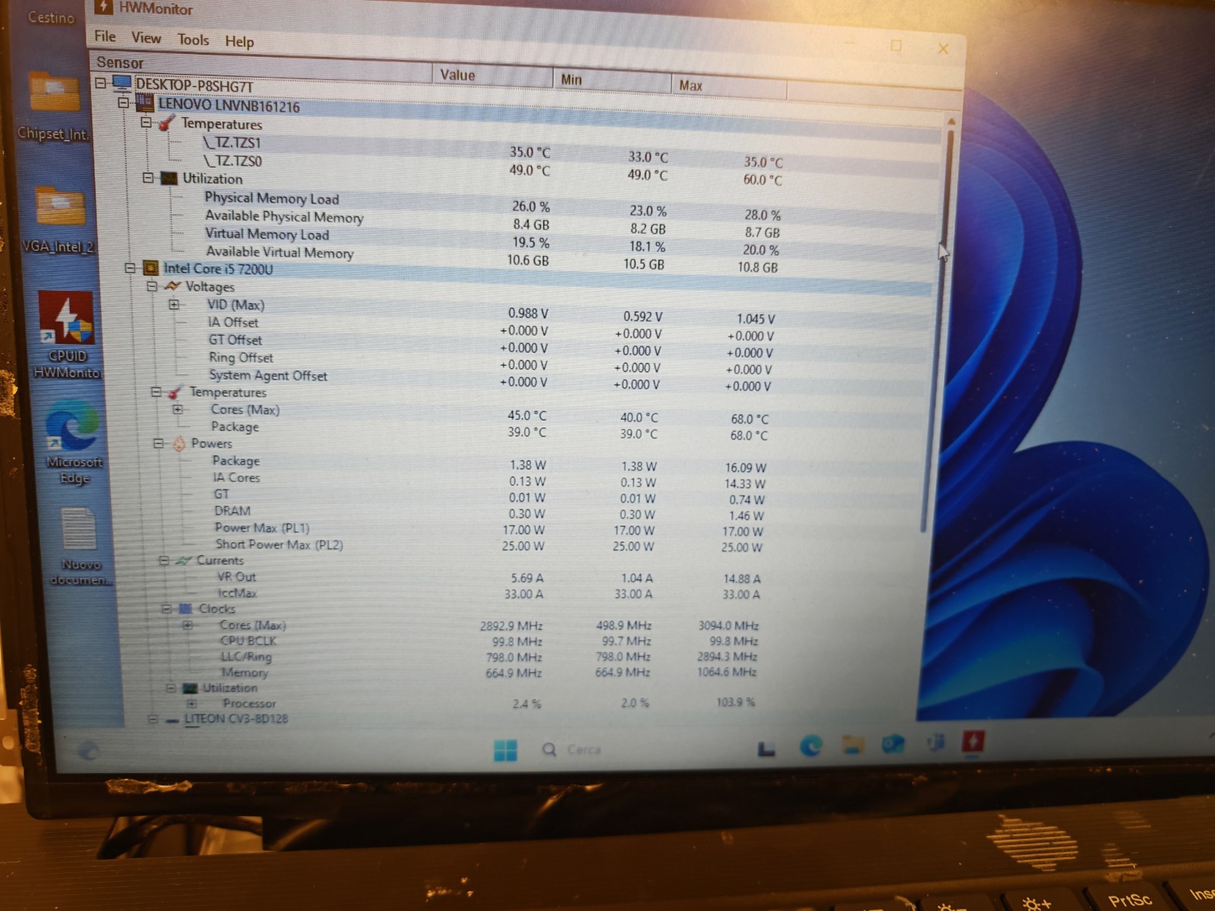Screen dimensions: 1215x911
Task: Expand the VID (Max) entry
Action: click(x=174, y=304)
